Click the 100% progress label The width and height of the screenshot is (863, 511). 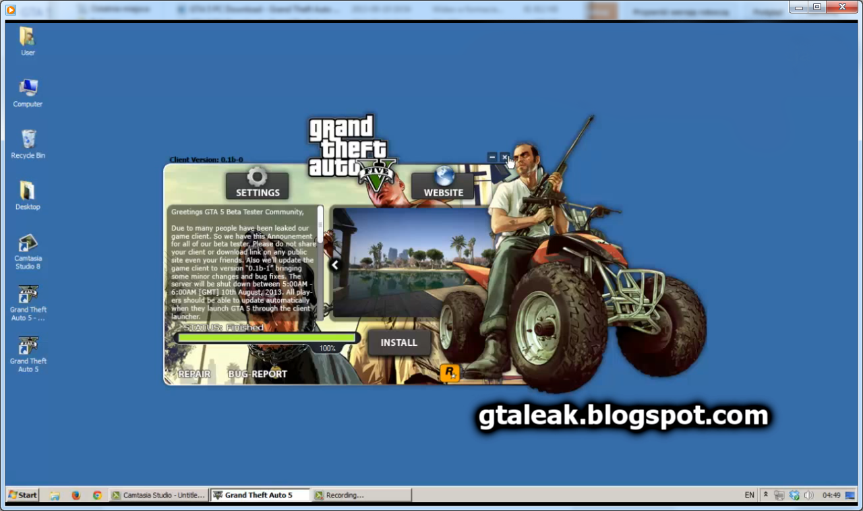click(327, 349)
